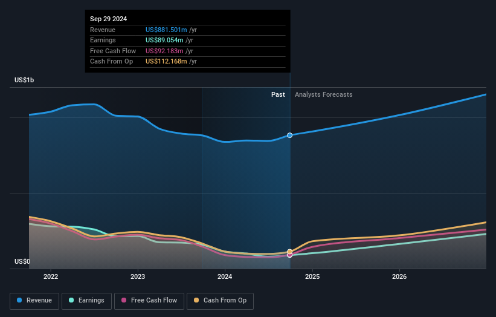This screenshot has height=317, width=496.
Task: Toggle the Cash From Op legend button
Action: [220, 301]
